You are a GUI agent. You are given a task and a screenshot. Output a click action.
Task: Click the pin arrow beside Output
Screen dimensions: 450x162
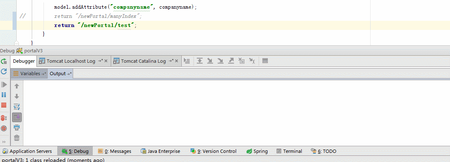click(69, 74)
